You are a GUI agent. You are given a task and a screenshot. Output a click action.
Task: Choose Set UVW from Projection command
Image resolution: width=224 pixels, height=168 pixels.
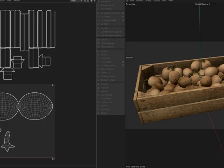point(111,13)
